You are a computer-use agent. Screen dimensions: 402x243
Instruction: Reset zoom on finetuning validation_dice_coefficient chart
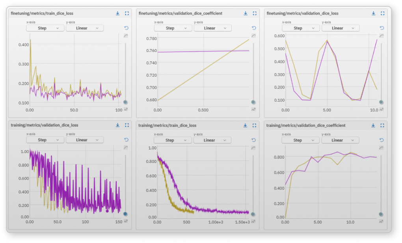254,28
